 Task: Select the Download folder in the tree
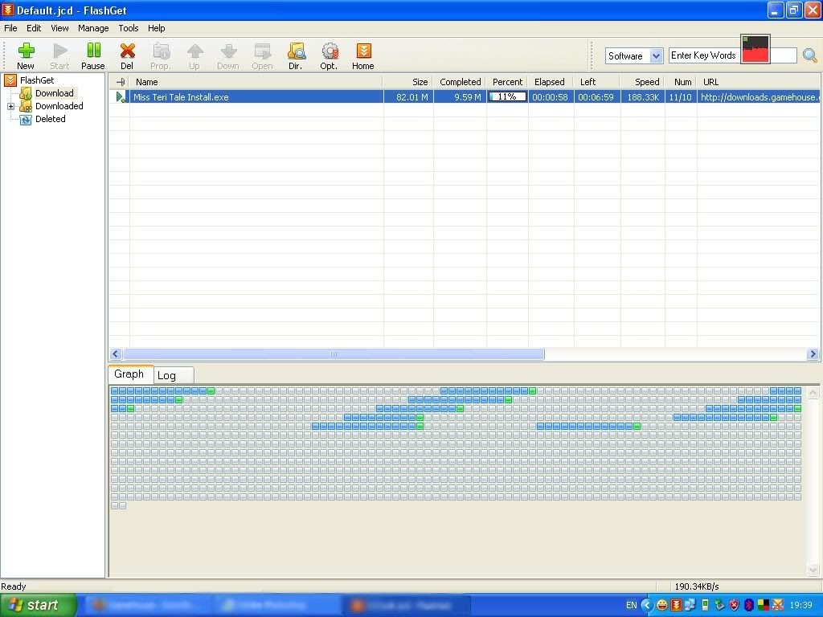[x=55, y=93]
